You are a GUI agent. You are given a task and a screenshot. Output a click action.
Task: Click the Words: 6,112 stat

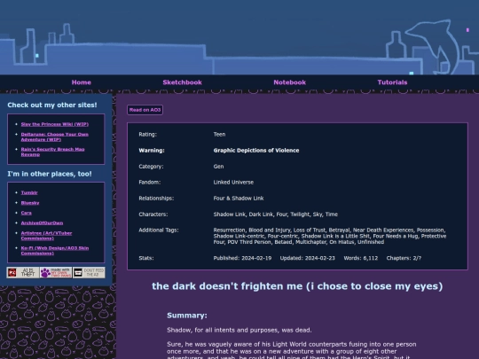click(361, 258)
